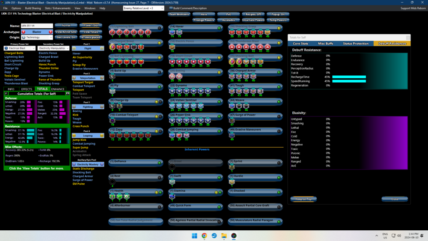
Task: Click the Brawl power's empty slot
Action: [172, 167]
